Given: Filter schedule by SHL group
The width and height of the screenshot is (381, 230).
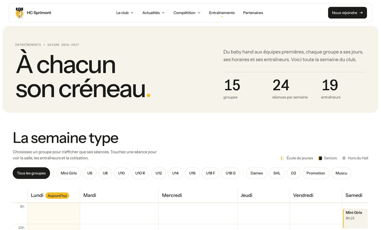Looking at the screenshot, I should pos(277,173).
